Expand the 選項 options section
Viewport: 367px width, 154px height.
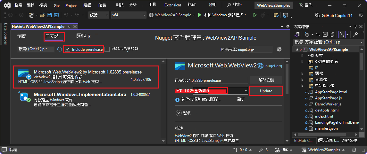point(179,113)
